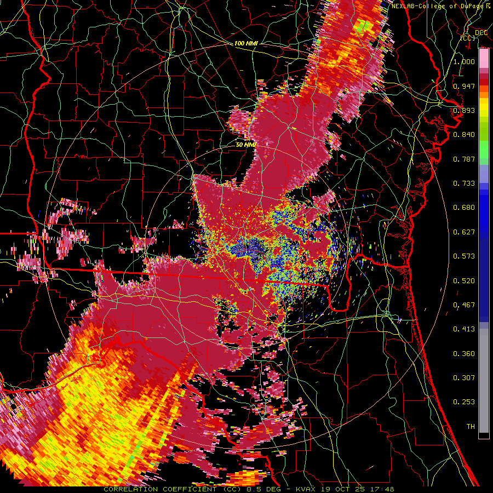
Task: Click the 1.000 color scale value
Action: 464,61
